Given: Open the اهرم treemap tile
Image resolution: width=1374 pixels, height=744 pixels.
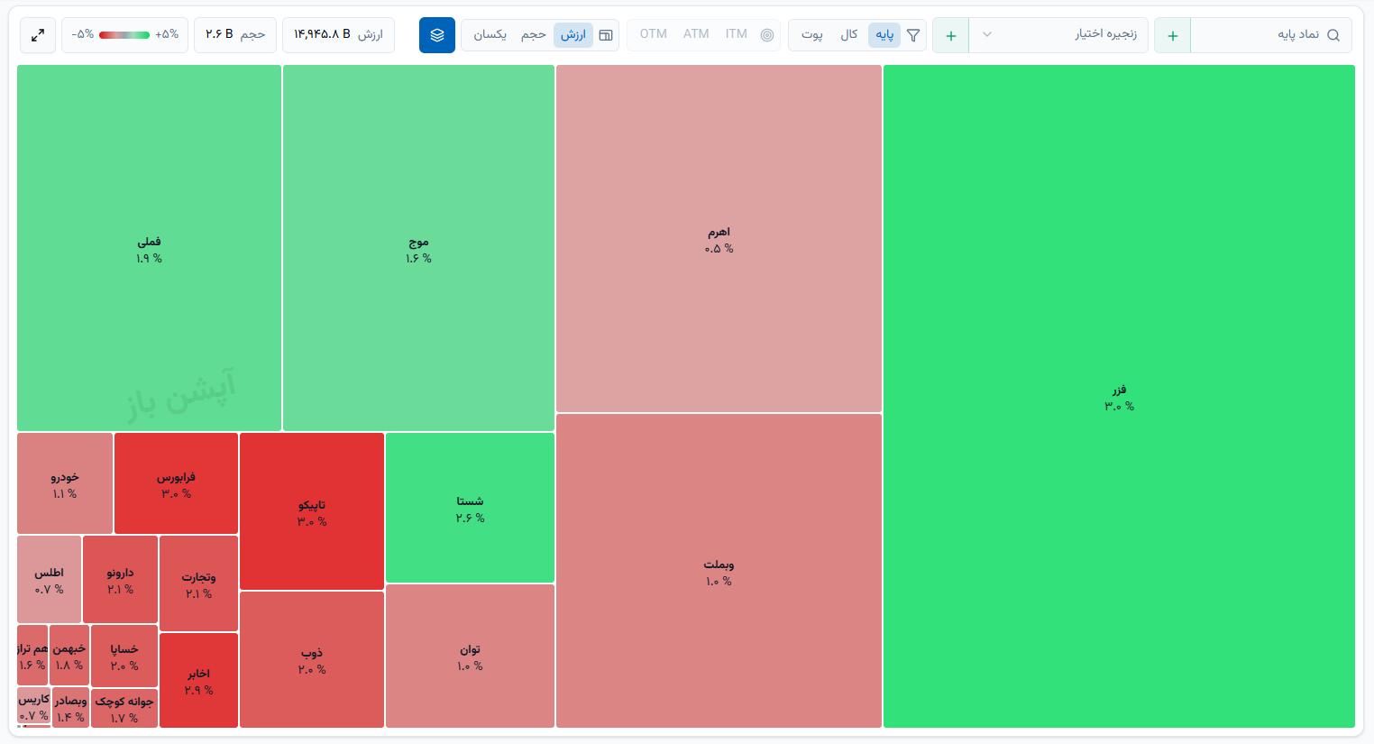Looking at the screenshot, I should [x=719, y=238].
